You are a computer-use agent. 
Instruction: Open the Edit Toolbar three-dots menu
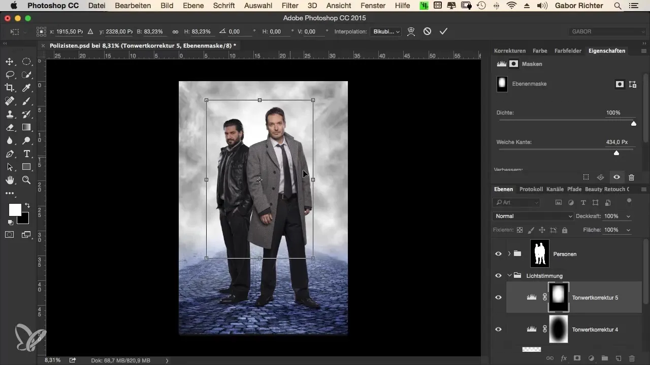click(10, 193)
